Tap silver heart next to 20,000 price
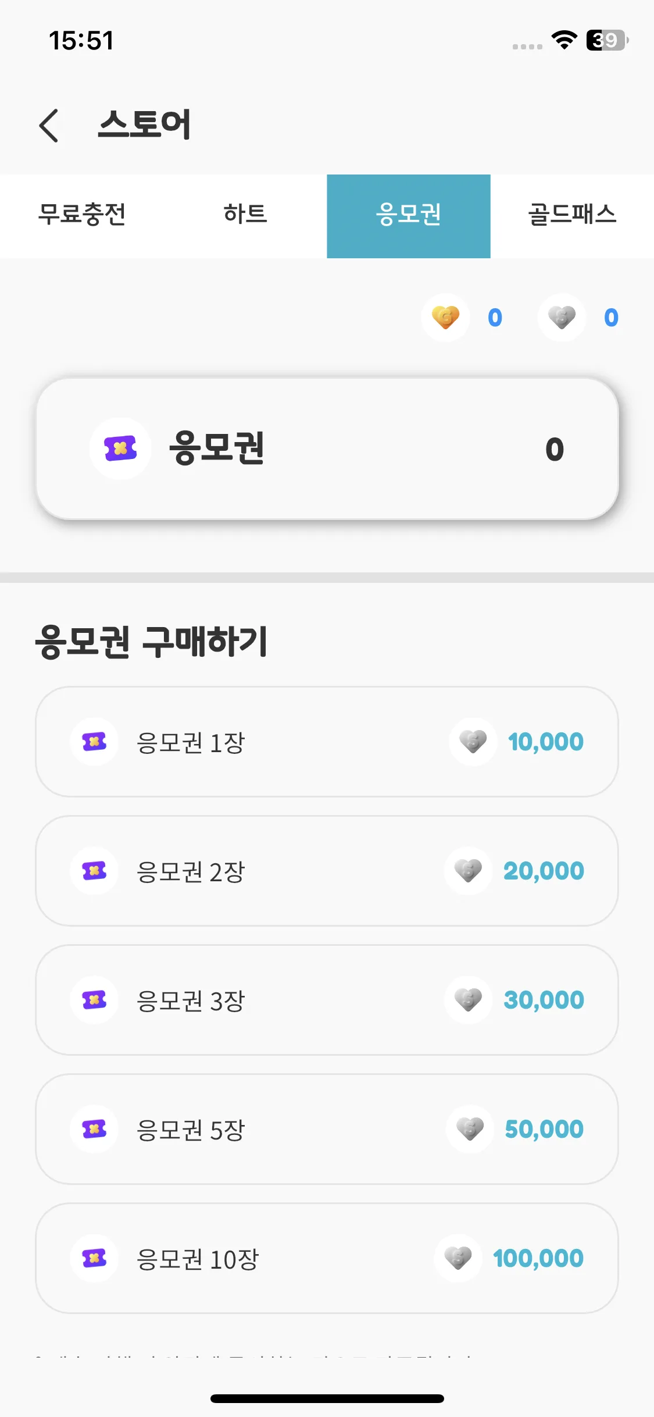 click(469, 871)
